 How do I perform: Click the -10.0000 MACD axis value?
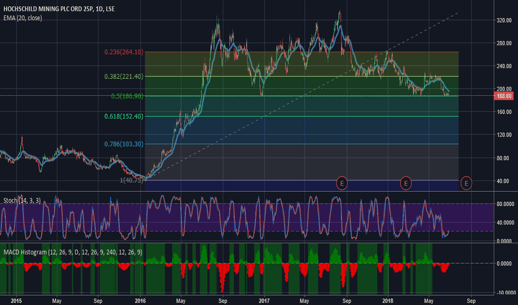click(x=505, y=293)
